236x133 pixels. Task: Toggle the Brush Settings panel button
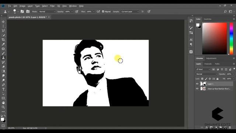point(22,11)
